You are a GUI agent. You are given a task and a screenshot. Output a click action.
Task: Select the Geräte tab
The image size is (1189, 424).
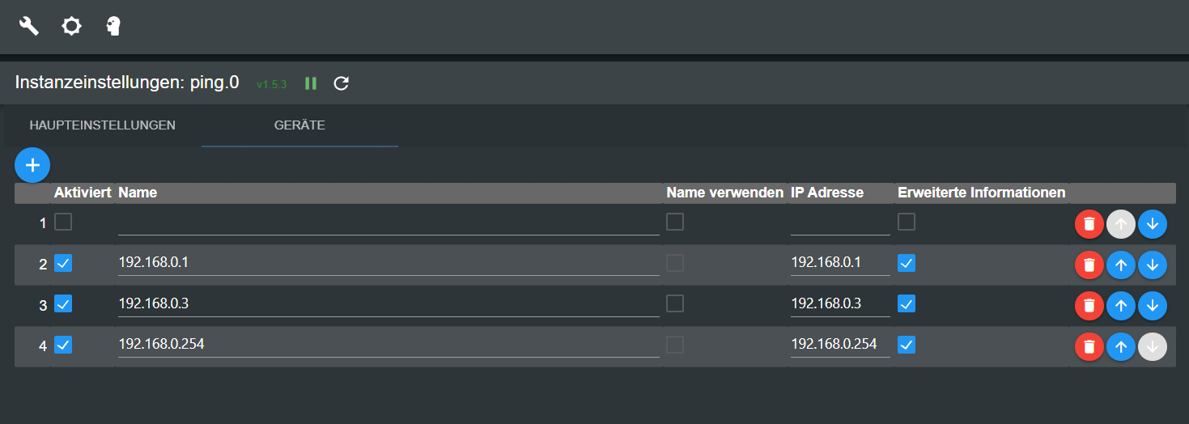click(x=299, y=125)
